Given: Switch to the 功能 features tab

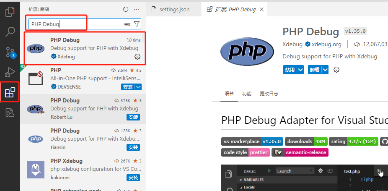Looking at the screenshot, I should point(247,94).
